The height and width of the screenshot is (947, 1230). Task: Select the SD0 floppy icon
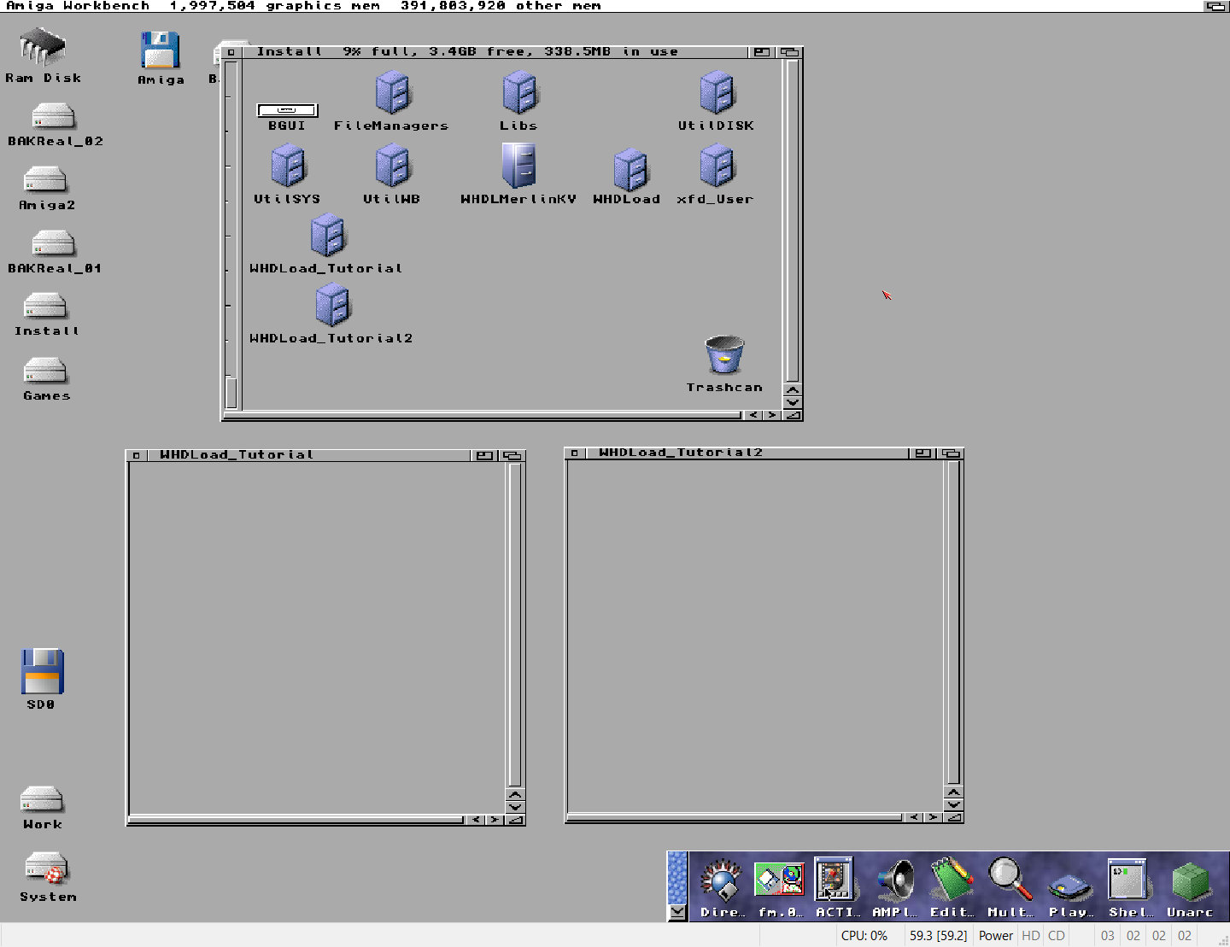click(42, 671)
